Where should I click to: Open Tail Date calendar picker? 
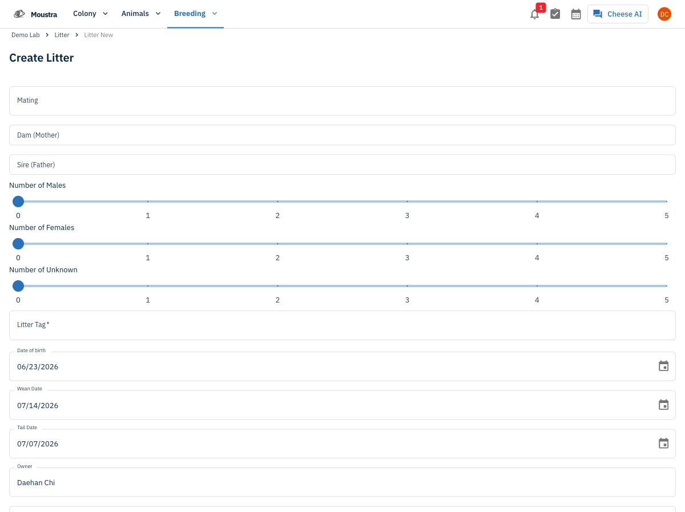663,443
